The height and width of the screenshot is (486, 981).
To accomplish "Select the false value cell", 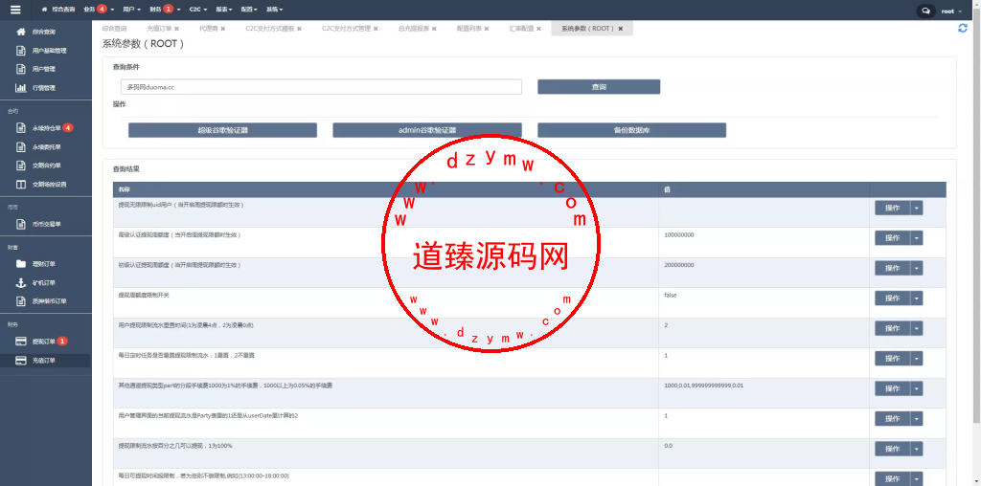I will (x=764, y=302).
